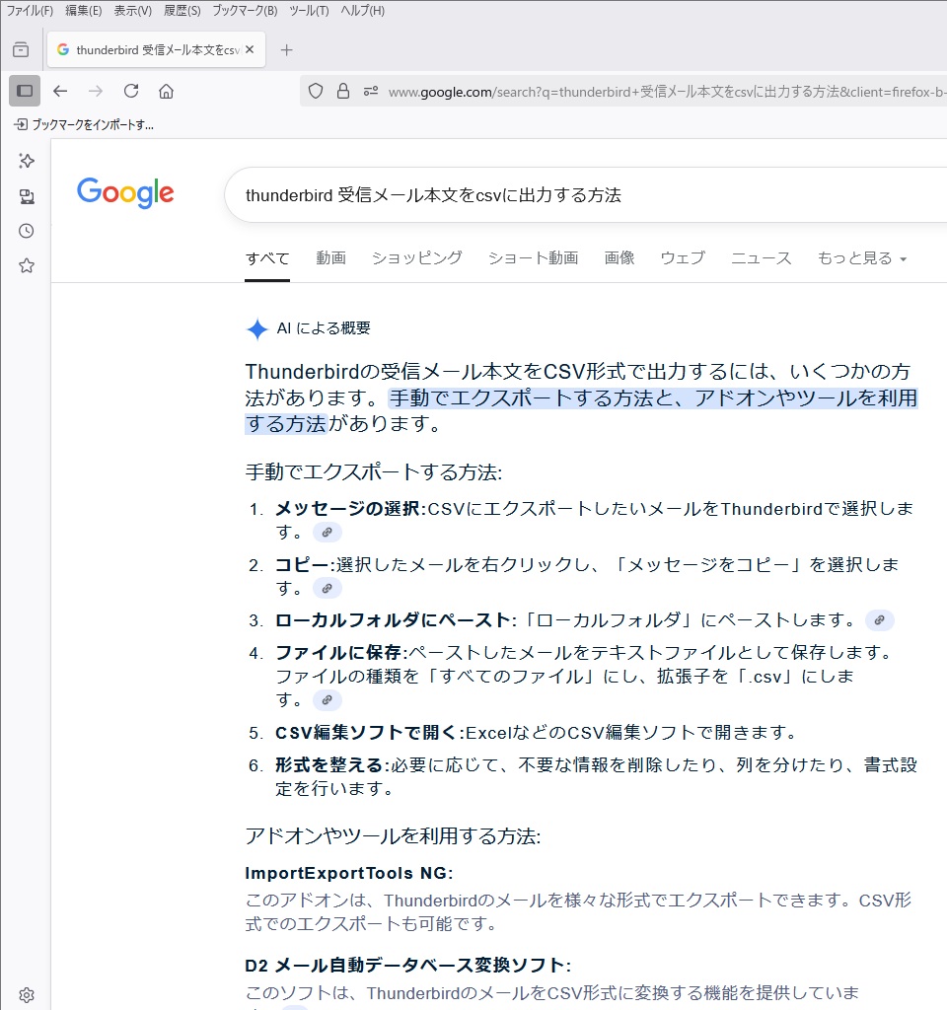947x1010 pixels.
Task: Click the tracking protection shield icon
Action: (315, 91)
